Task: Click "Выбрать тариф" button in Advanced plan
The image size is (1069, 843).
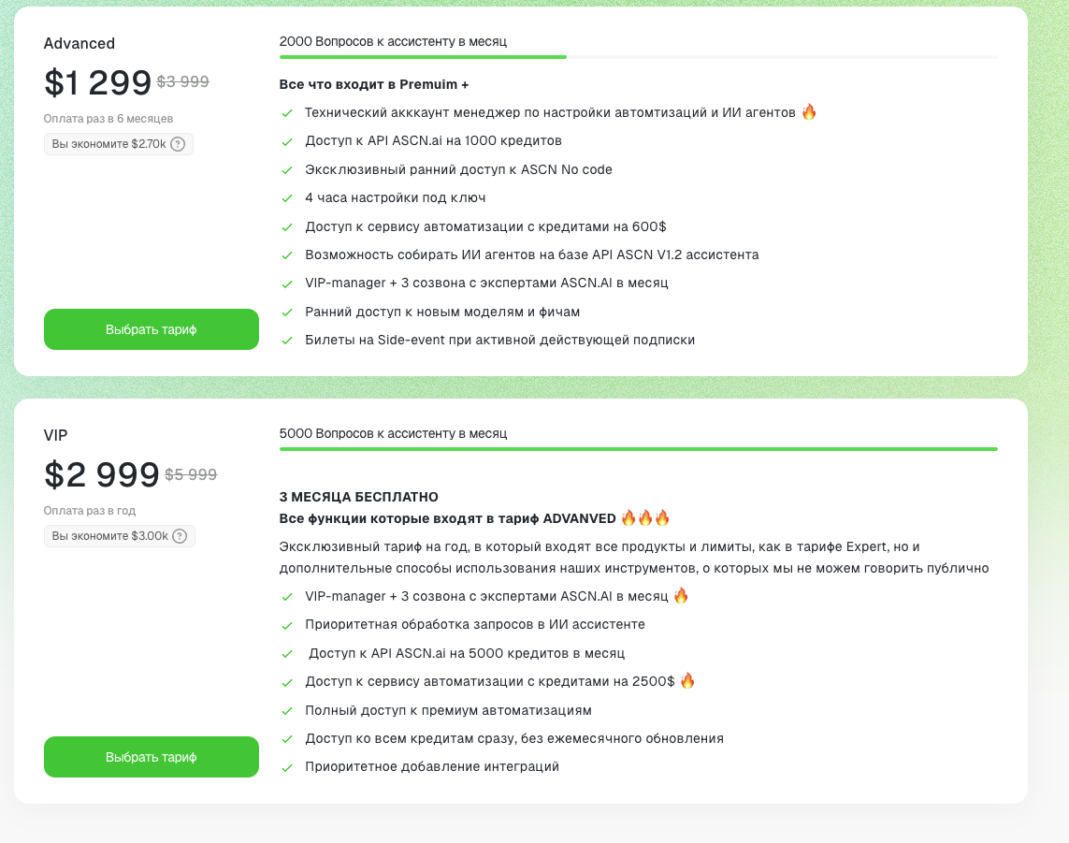Action: 151,329
